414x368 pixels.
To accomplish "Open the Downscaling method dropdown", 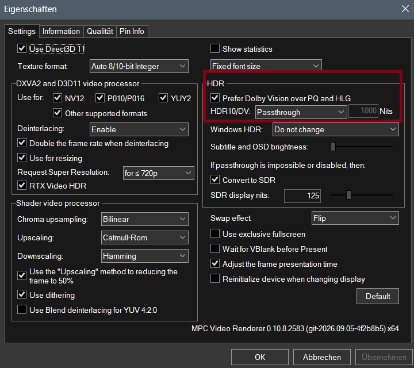I will pos(145,256).
